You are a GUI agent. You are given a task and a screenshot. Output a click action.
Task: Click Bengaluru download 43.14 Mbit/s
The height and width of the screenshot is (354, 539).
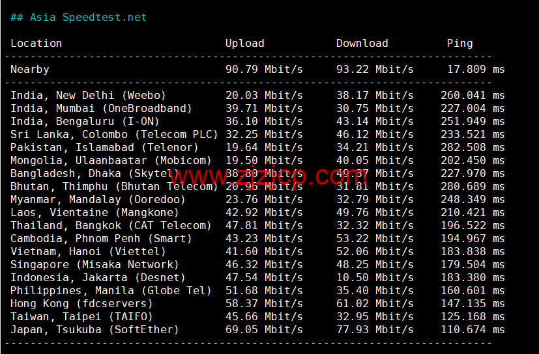pyautogui.click(x=375, y=121)
